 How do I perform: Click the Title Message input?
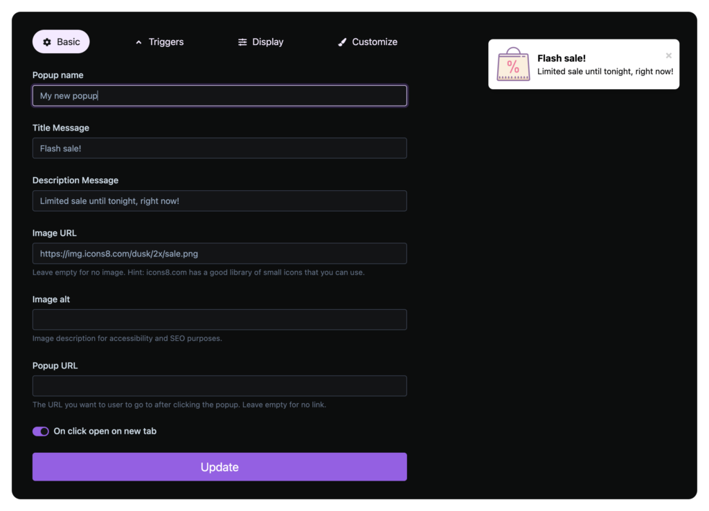pos(219,148)
